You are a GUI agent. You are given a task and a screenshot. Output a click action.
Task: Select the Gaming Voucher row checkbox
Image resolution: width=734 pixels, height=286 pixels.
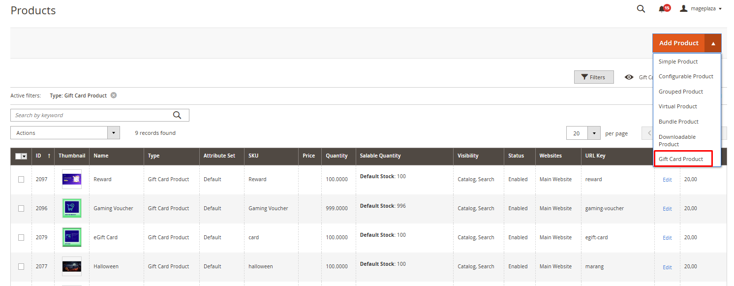[21, 209]
